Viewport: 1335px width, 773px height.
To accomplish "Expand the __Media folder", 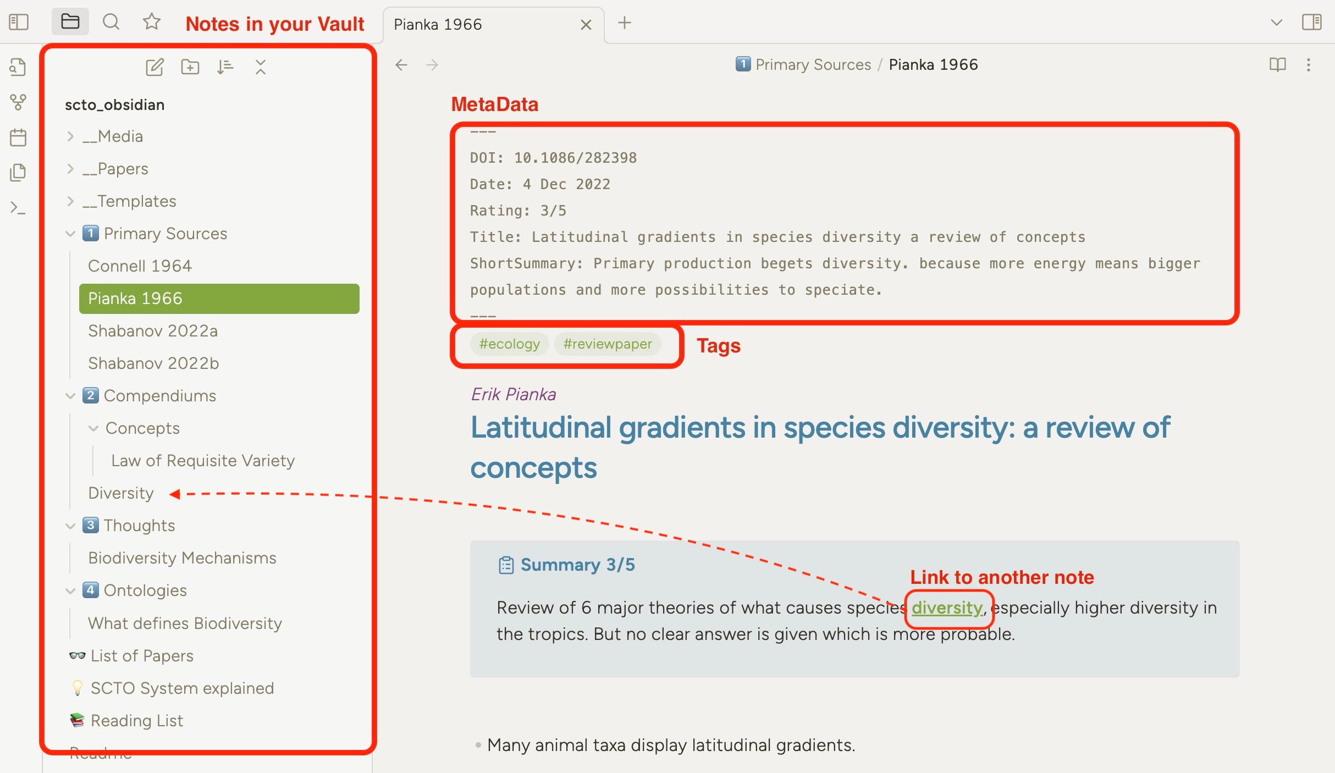I will coord(70,136).
